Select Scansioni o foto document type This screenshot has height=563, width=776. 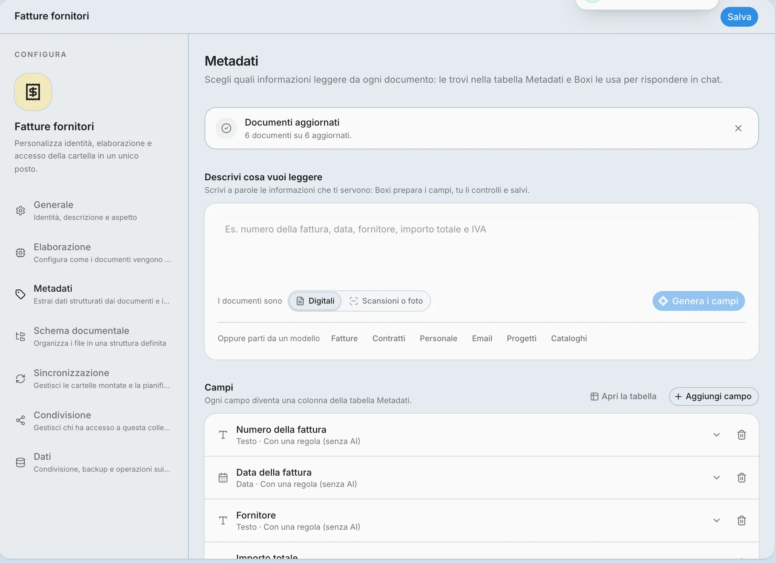(x=386, y=301)
